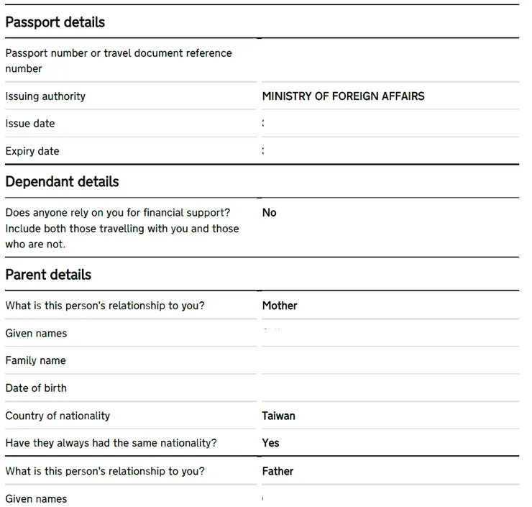Click the Passport details heading
532x507 pixels.
[x=55, y=22]
